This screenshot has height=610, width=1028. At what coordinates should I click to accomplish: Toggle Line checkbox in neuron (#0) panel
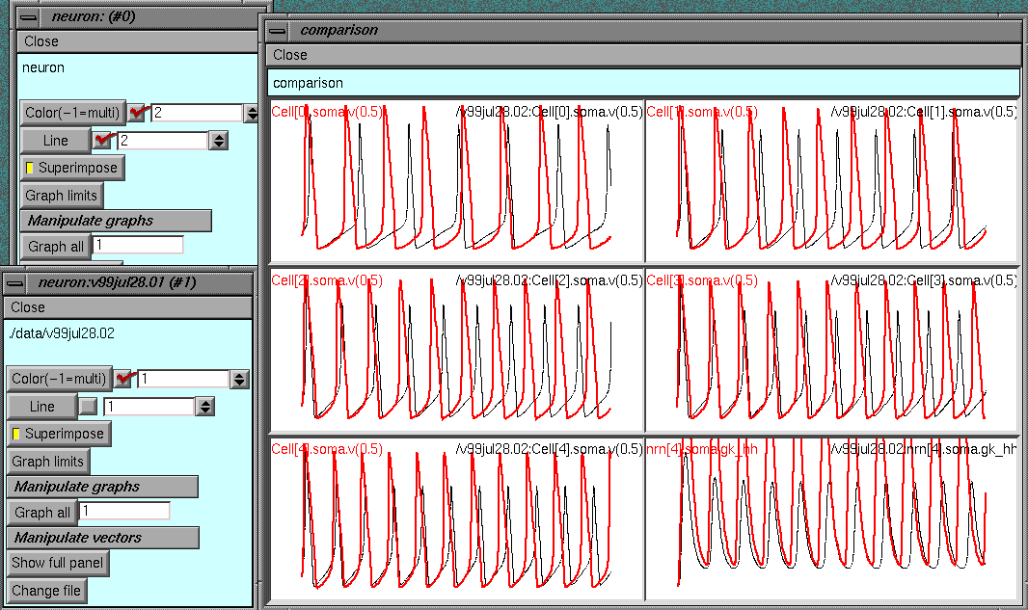103,141
